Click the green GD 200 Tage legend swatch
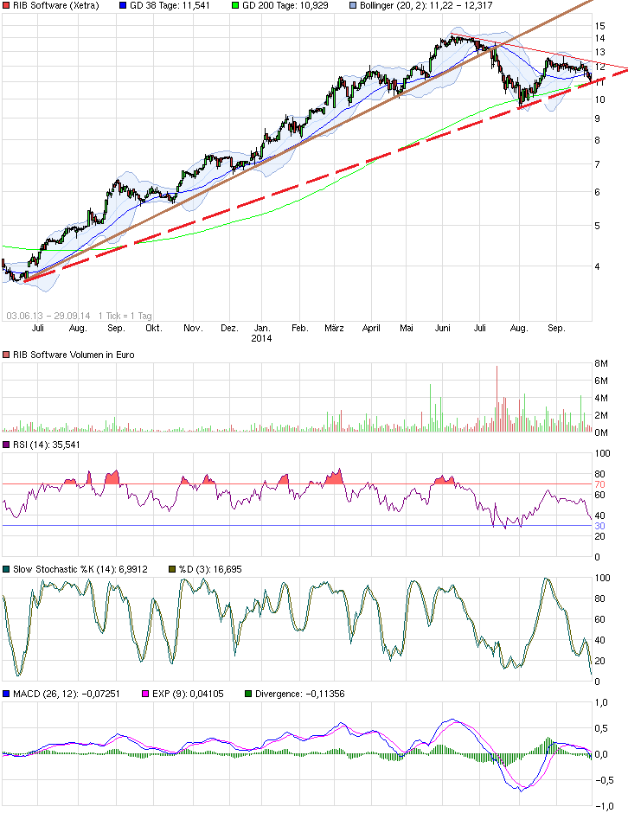The height and width of the screenshot is (813, 628). click(235, 6)
